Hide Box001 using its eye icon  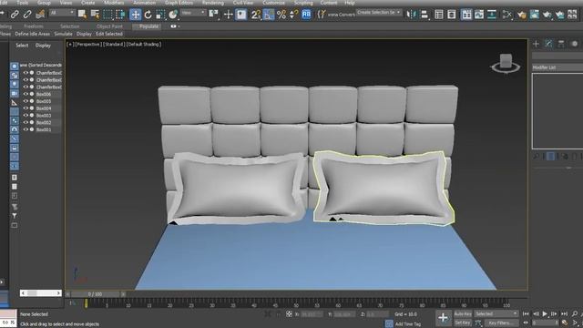point(26,129)
